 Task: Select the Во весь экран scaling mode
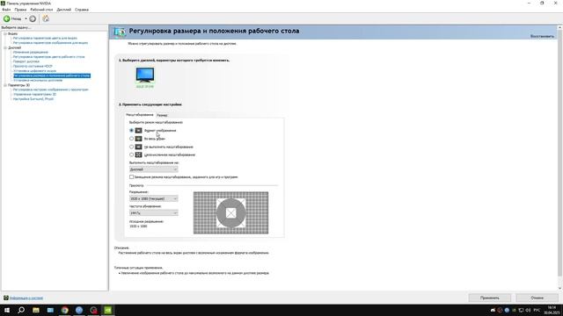click(x=131, y=139)
